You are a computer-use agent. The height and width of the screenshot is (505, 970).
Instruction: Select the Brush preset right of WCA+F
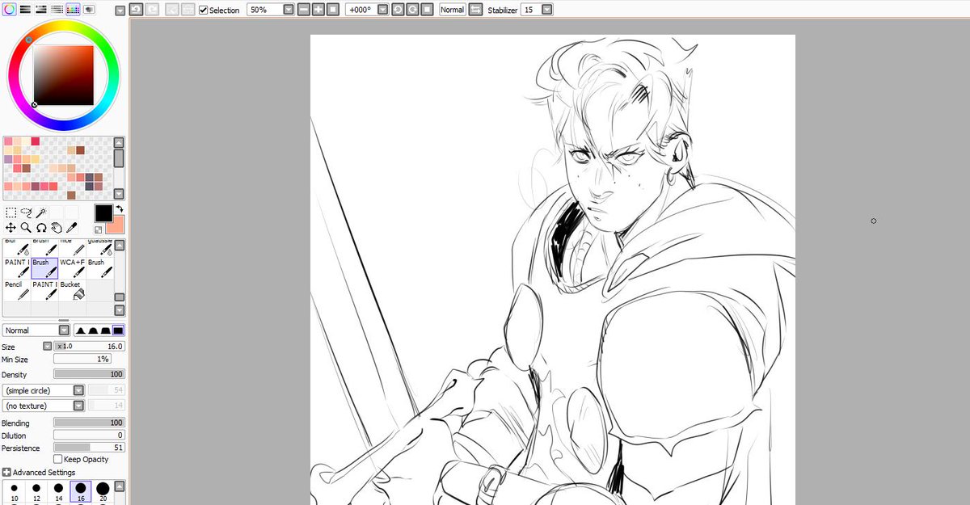100,268
